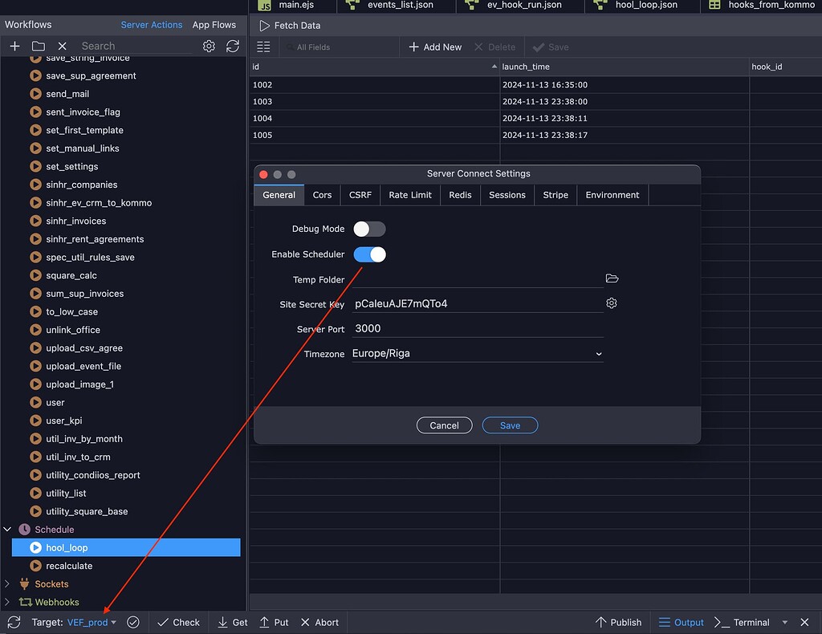Save the Server Connect Settings
Image resolution: width=822 pixels, height=634 pixels.
click(x=510, y=425)
